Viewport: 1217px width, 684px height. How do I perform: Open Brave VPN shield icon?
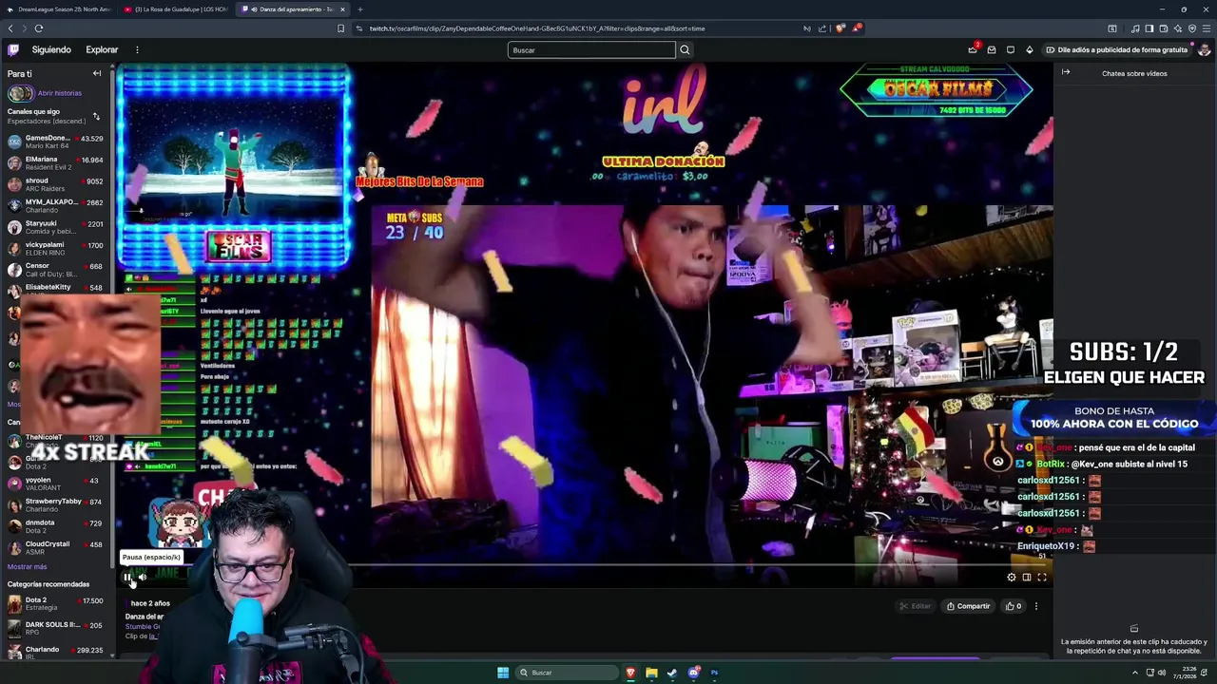[x=1190, y=28]
